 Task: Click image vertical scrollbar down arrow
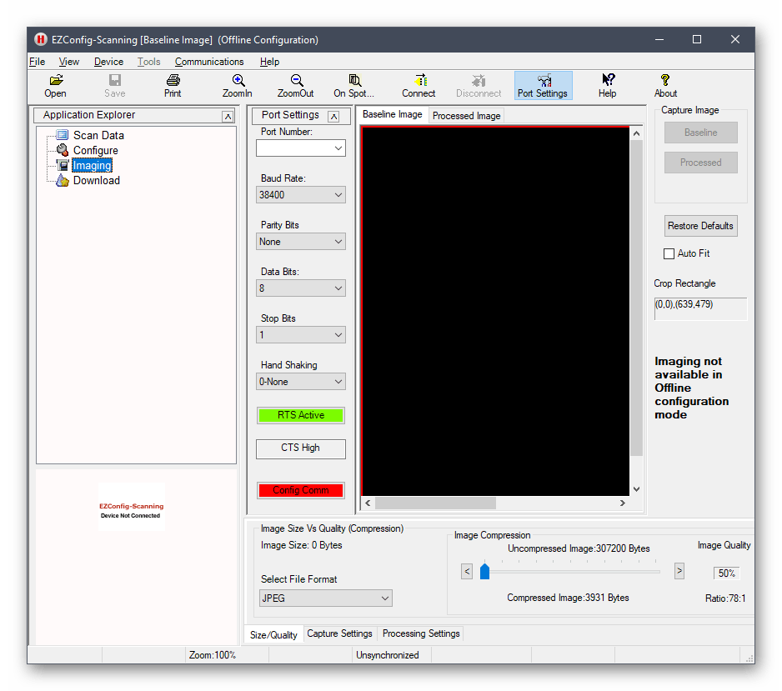coord(636,489)
